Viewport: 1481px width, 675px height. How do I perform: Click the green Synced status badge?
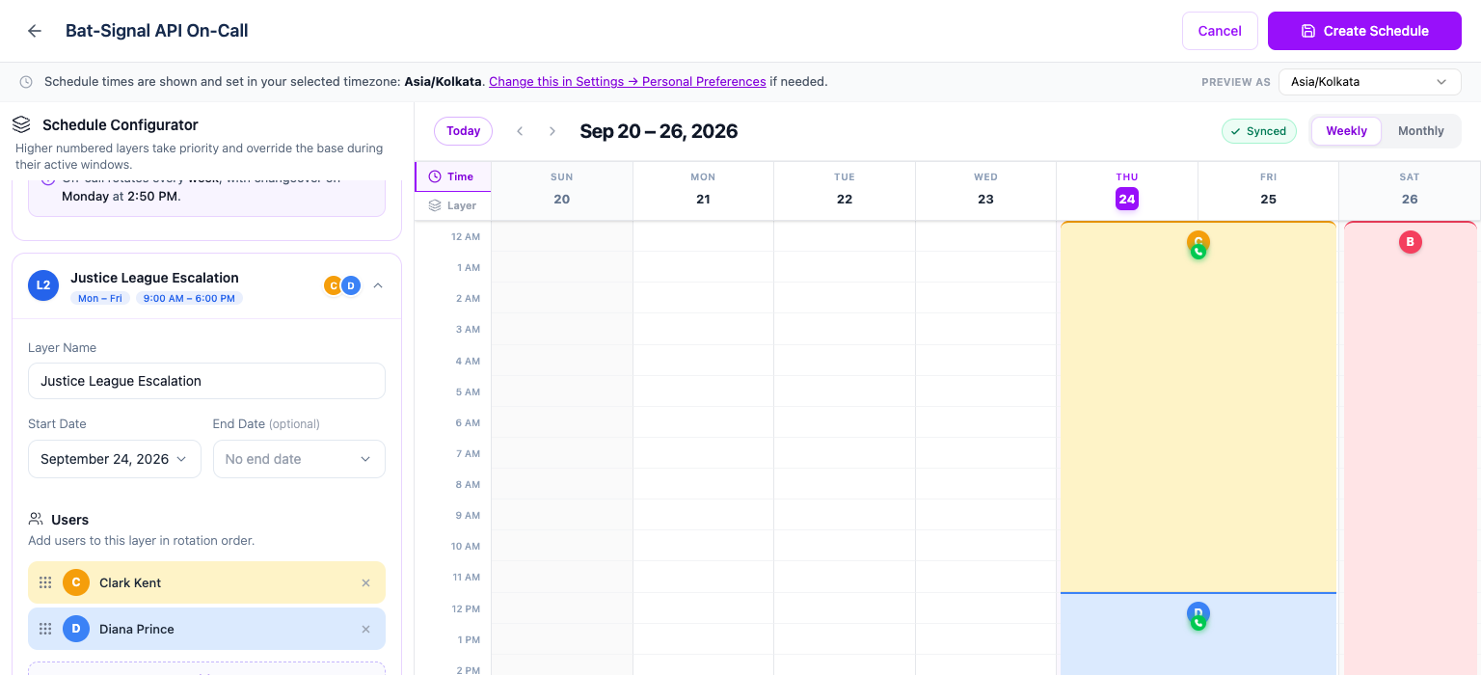pos(1259,131)
